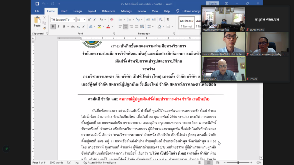The height and width of the screenshot is (165, 294).
Task: Align text to the right
Action: 131,27
